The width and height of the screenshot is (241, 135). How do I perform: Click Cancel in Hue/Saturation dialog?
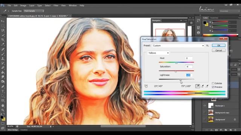218,50
